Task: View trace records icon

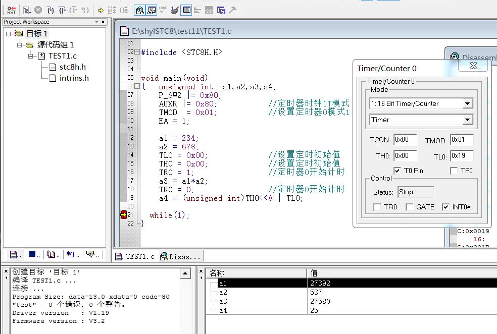Action: pos(124,10)
